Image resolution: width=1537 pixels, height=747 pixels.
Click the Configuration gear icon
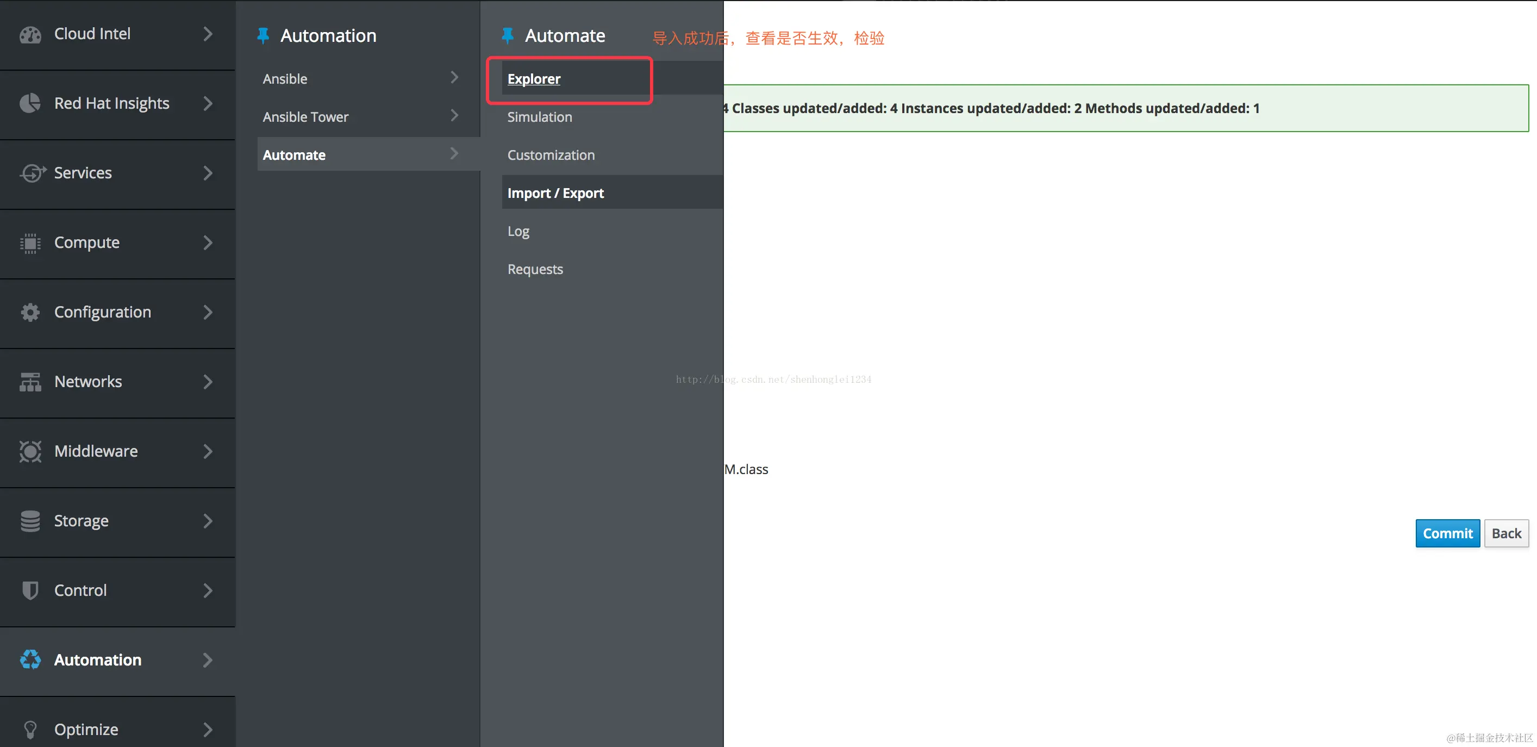click(30, 312)
